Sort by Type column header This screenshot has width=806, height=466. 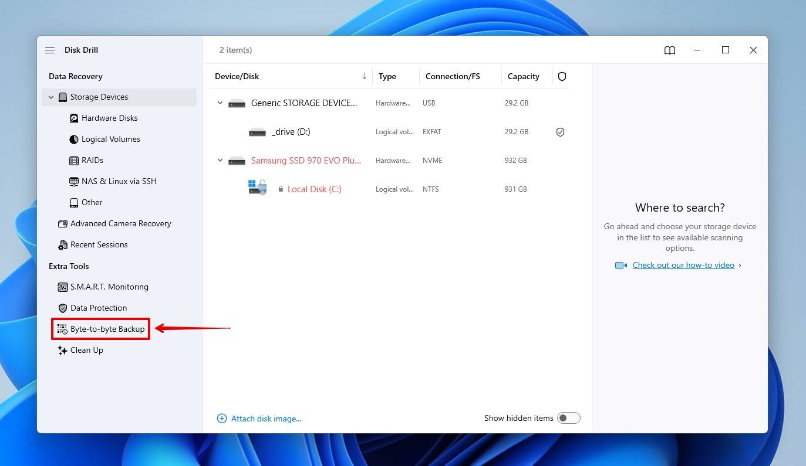pyautogui.click(x=387, y=77)
